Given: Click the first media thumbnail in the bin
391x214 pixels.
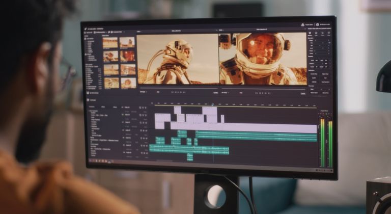Looking at the screenshot, I should [110, 43].
